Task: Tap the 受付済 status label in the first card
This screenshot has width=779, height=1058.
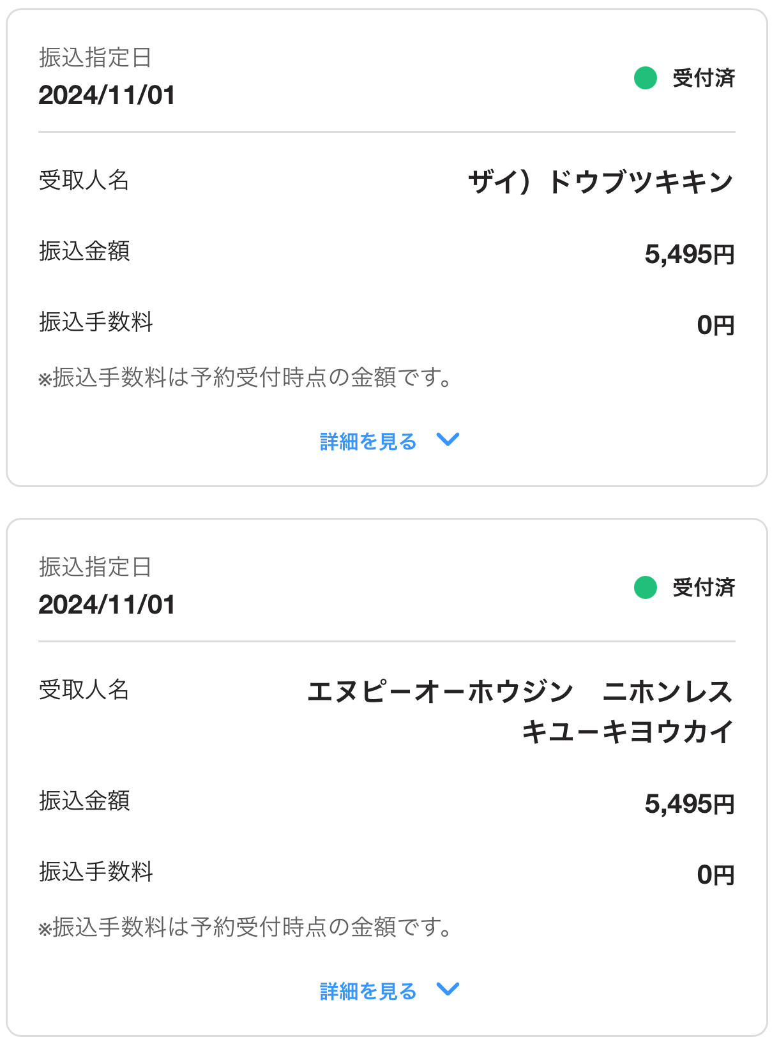Action: click(x=704, y=78)
